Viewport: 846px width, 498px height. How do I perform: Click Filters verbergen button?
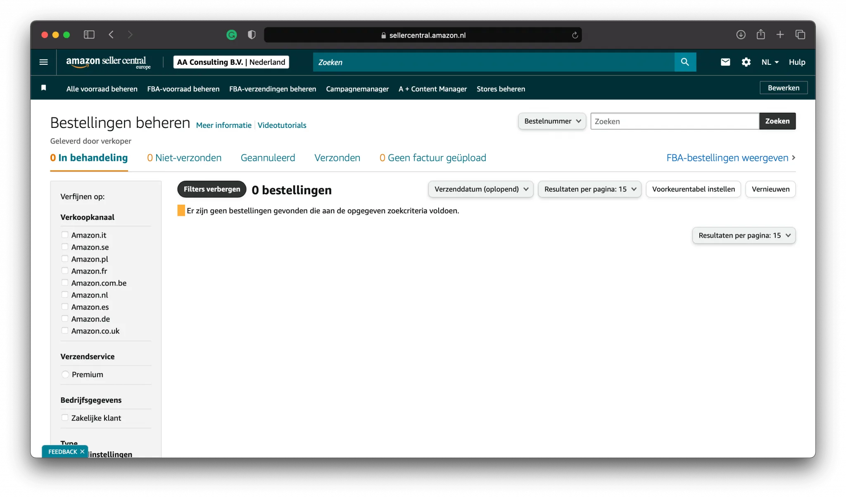[x=211, y=189]
